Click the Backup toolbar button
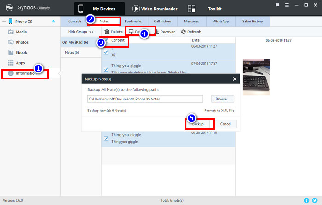The height and width of the screenshot is (205, 322). [137, 32]
